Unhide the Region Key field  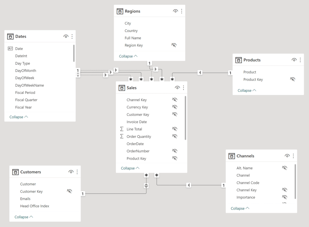coord(174,45)
